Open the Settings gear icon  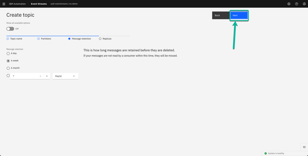pyautogui.click(x=289, y=4)
